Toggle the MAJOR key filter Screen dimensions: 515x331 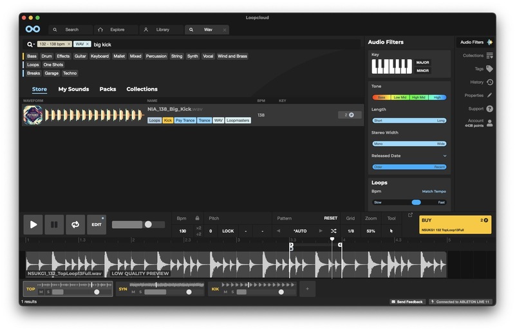[423, 62]
